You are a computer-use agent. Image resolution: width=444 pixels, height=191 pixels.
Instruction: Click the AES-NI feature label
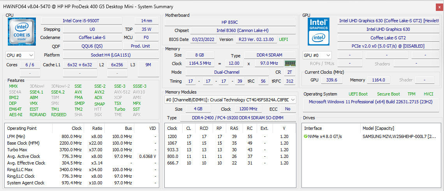click(x=16, y=115)
